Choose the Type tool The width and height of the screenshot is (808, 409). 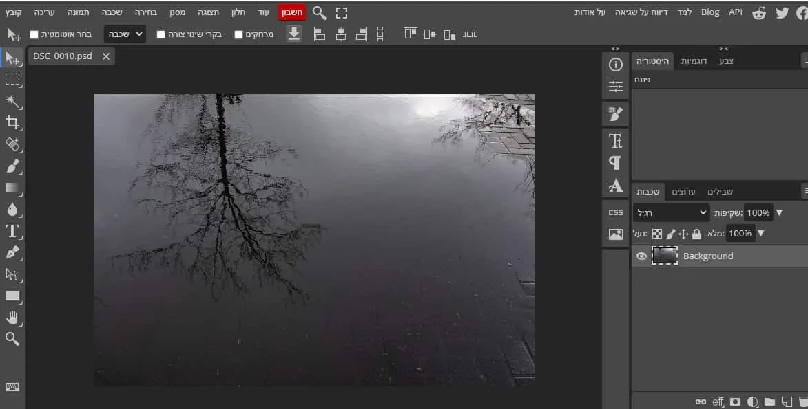pos(12,231)
